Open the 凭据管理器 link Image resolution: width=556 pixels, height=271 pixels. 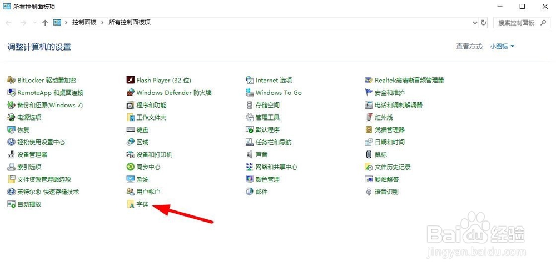[x=390, y=130]
